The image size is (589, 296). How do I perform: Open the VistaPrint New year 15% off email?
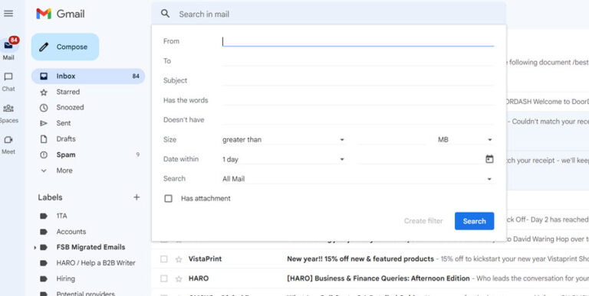coord(360,259)
